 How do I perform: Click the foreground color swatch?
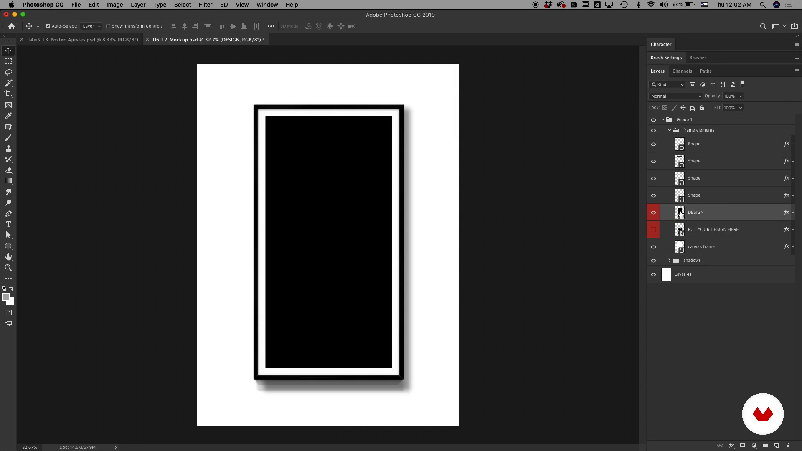(x=5, y=297)
